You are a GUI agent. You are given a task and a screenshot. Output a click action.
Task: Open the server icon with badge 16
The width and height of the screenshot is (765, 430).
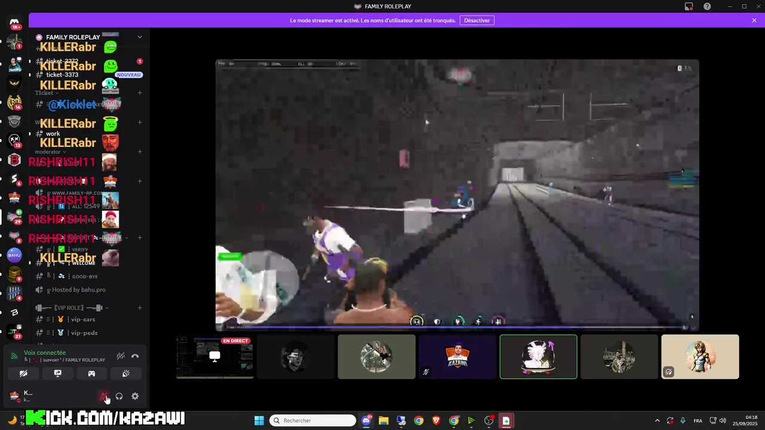[15, 102]
